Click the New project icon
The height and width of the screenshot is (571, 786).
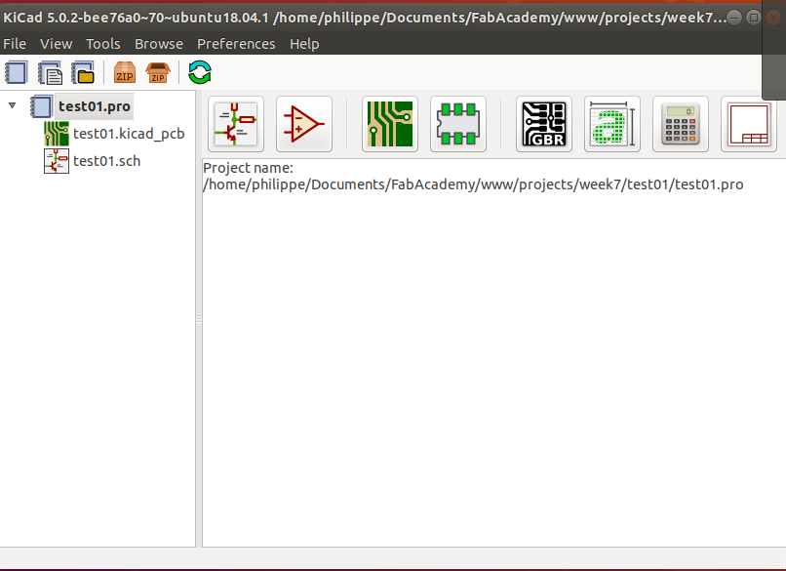coord(16,73)
